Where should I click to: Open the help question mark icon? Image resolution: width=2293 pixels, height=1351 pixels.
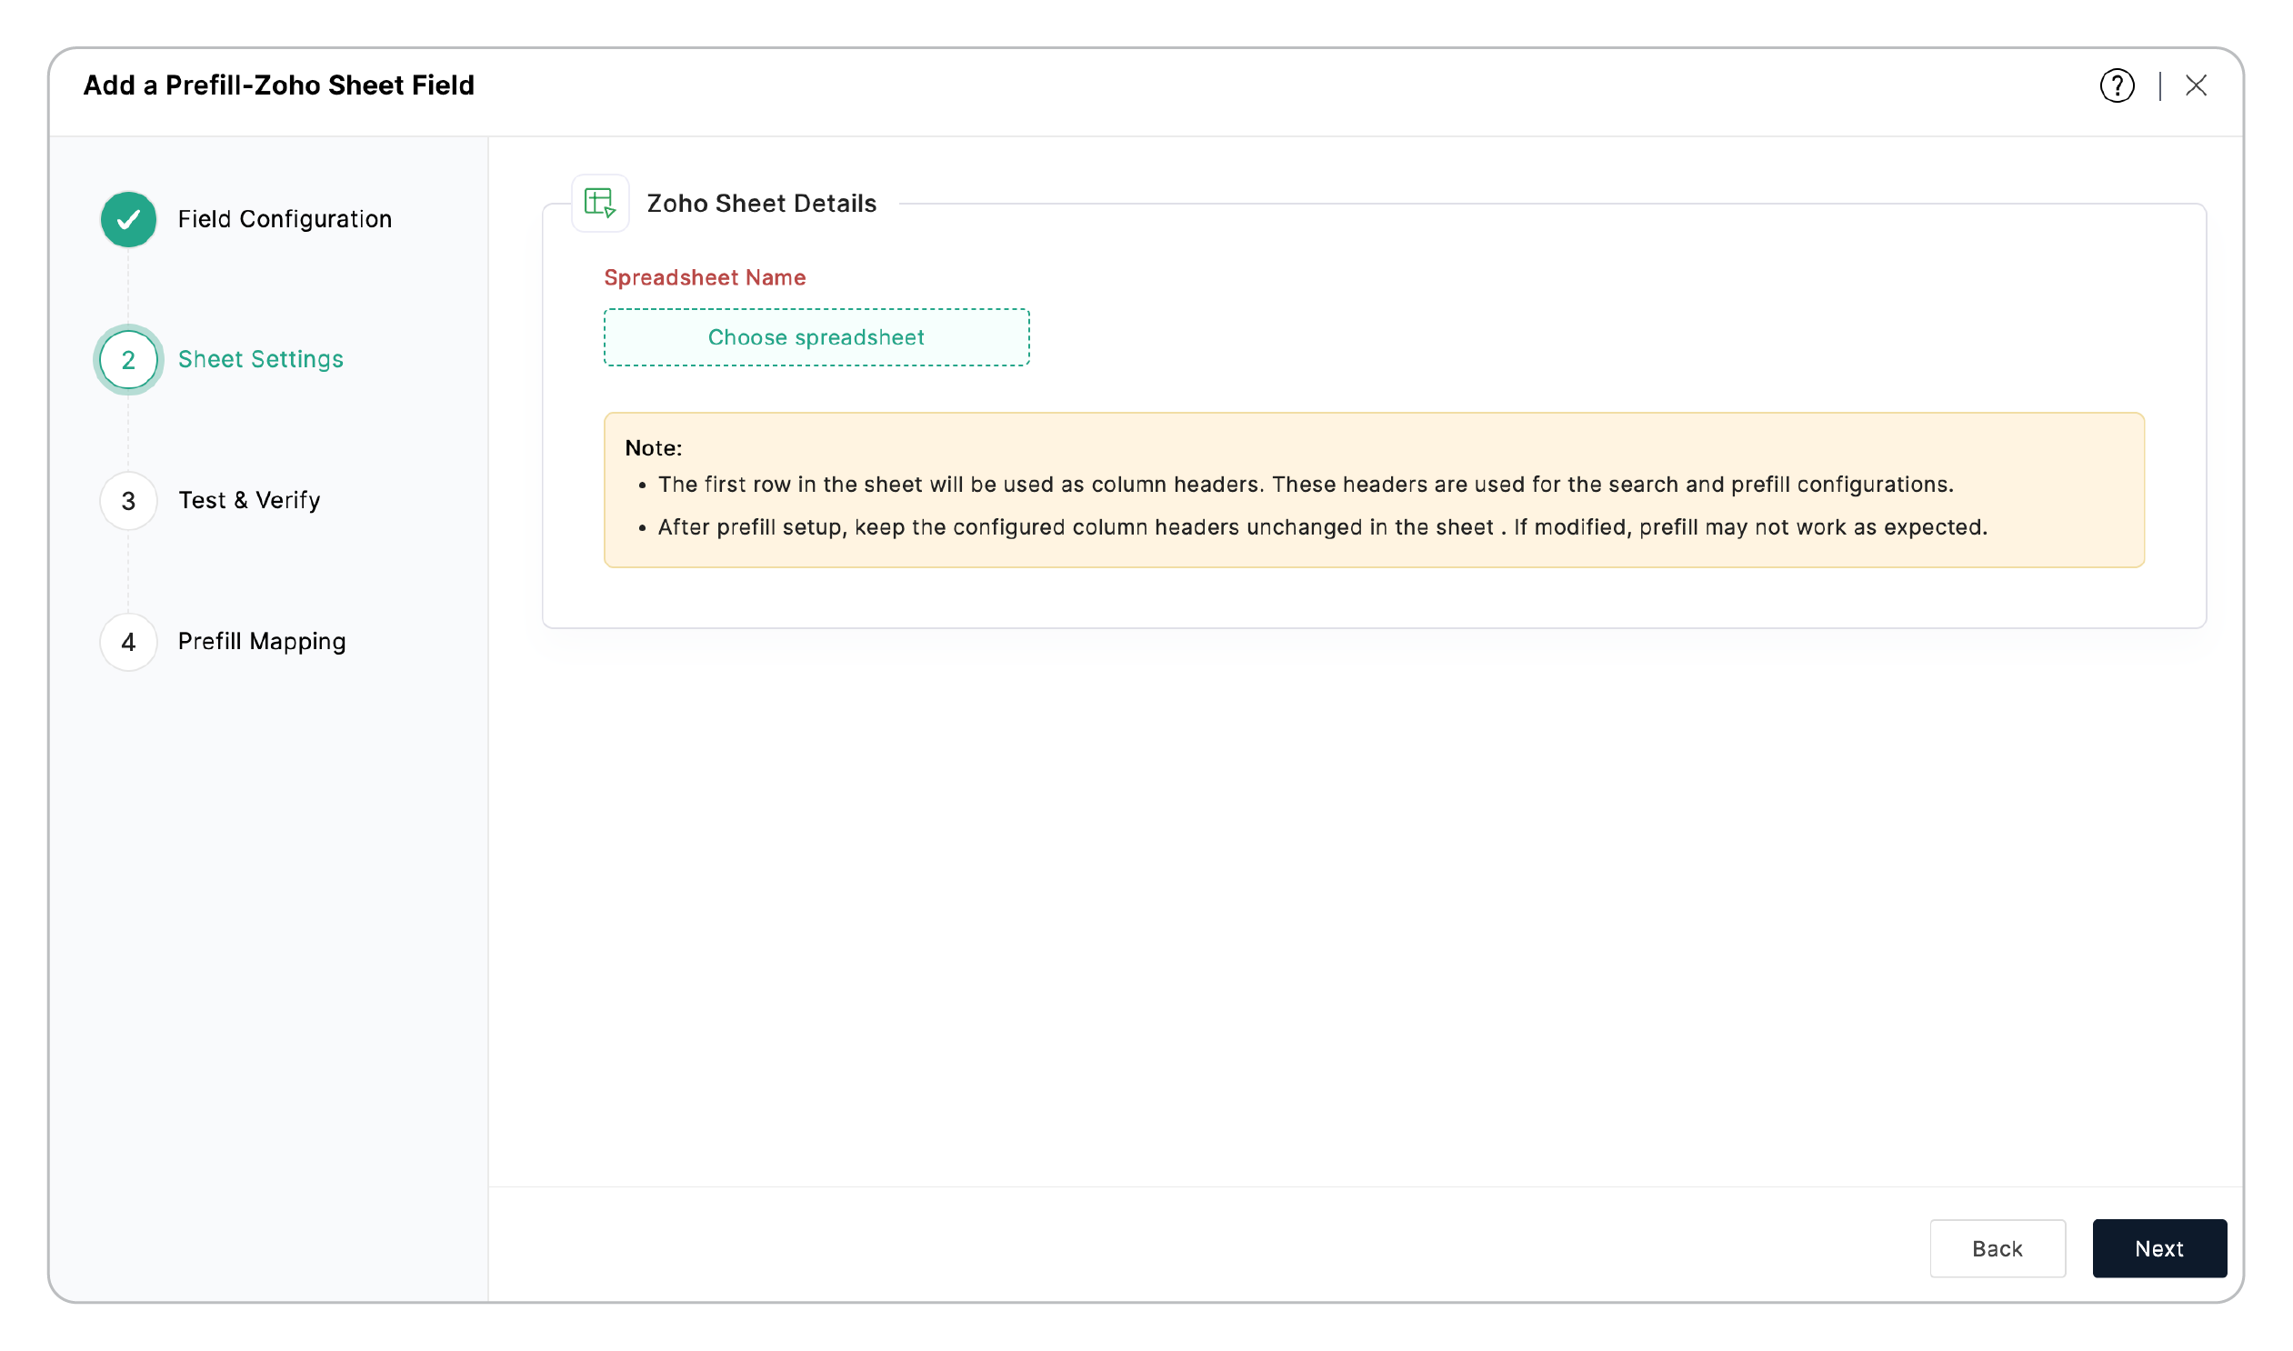tap(2117, 85)
